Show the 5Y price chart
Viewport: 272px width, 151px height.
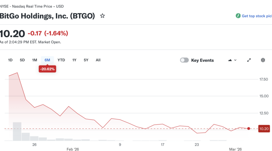86,60
